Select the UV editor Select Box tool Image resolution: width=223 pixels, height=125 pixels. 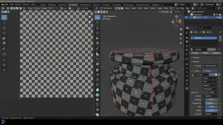pos(4,17)
